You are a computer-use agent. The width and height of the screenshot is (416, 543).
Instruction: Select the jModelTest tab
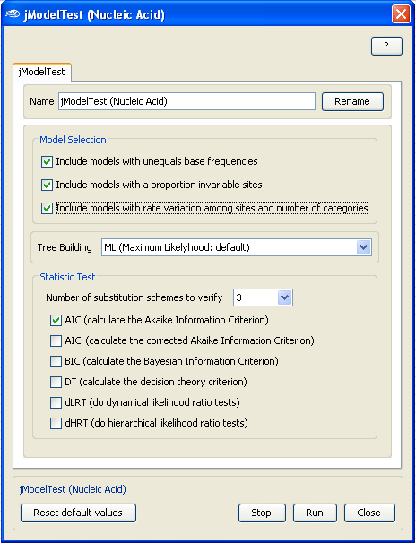coord(42,72)
